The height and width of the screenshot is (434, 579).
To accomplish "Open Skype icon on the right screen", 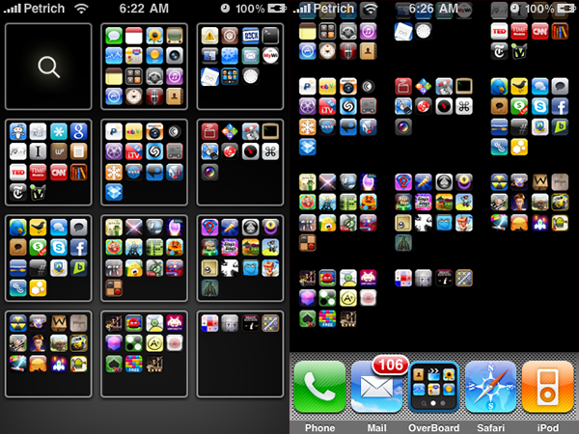I will click(x=539, y=107).
